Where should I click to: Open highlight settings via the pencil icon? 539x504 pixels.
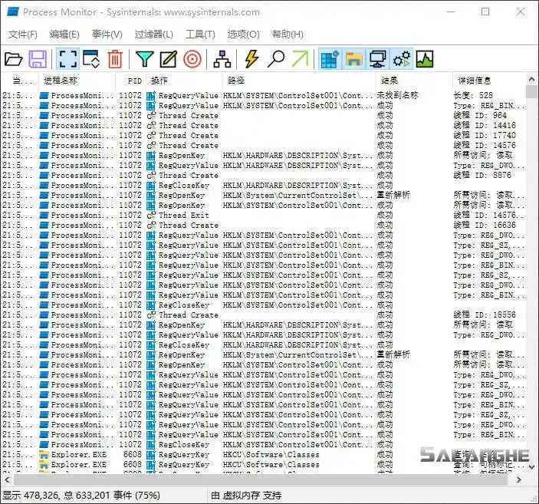pyautogui.click(x=169, y=59)
